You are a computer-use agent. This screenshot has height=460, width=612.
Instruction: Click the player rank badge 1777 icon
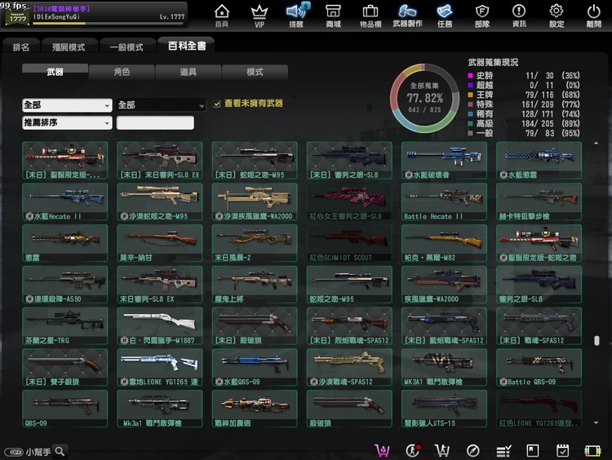(18, 17)
